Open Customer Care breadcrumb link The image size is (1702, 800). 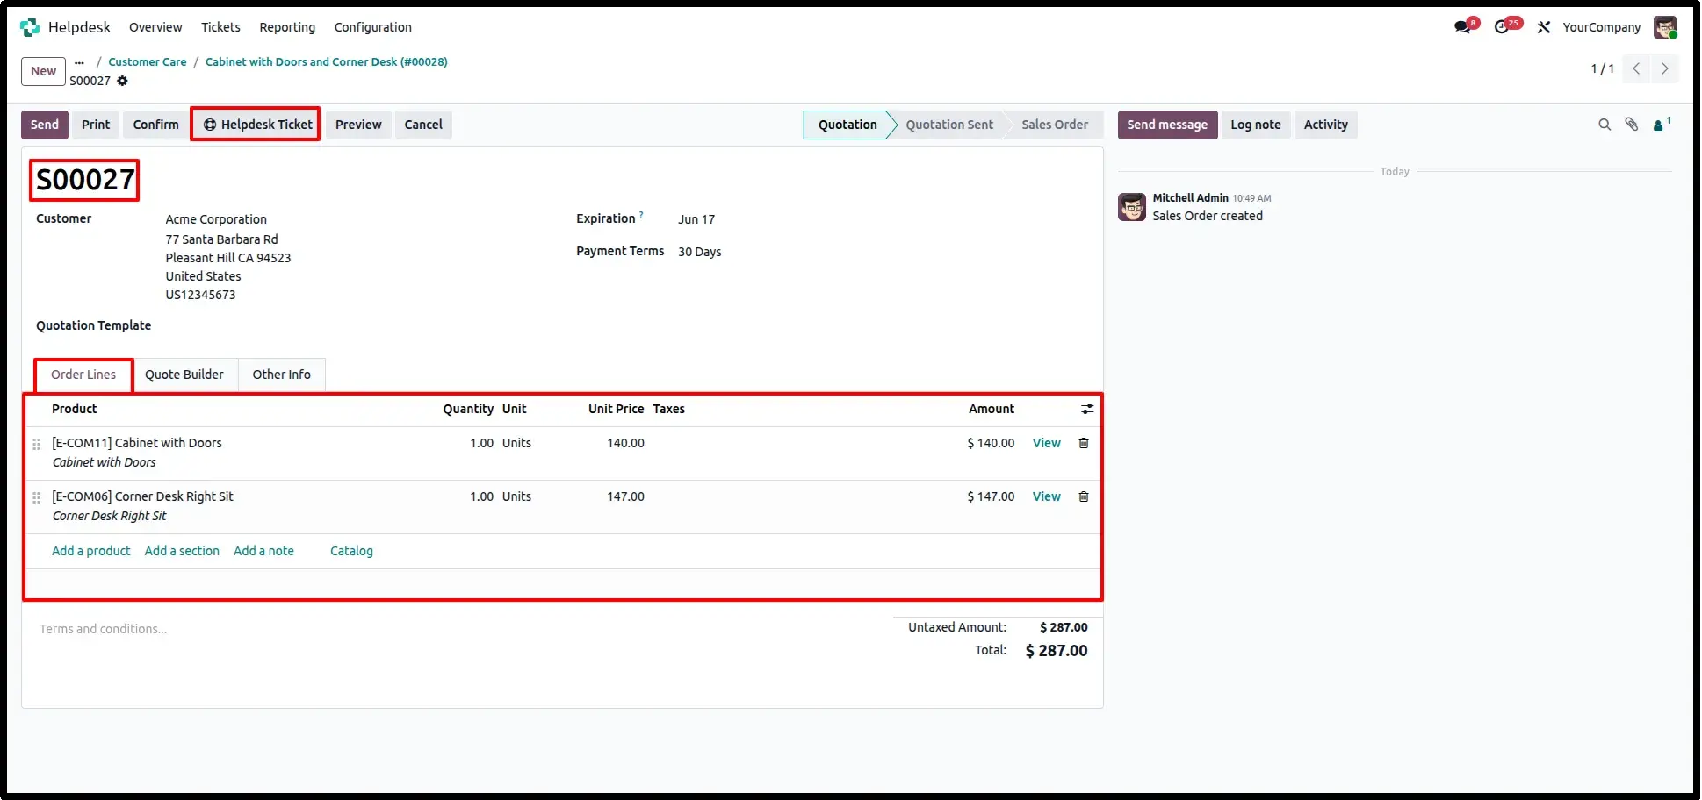tap(148, 62)
